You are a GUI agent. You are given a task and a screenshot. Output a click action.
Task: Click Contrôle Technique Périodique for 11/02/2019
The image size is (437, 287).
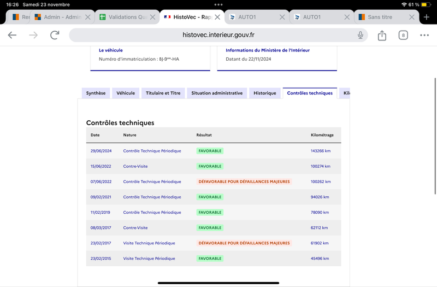tap(152, 212)
